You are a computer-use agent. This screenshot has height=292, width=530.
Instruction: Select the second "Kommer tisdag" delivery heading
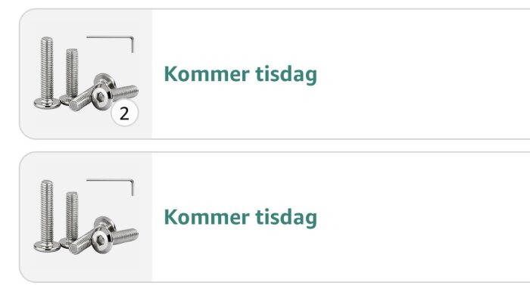(x=240, y=217)
